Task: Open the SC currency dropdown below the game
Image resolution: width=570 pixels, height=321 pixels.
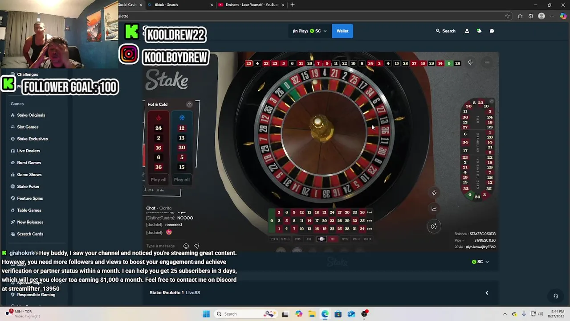Action: (x=480, y=262)
